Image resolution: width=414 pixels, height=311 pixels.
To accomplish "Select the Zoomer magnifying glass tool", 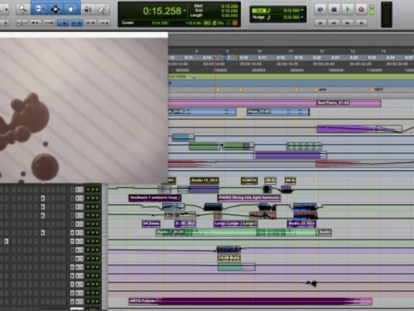I will point(22,9).
